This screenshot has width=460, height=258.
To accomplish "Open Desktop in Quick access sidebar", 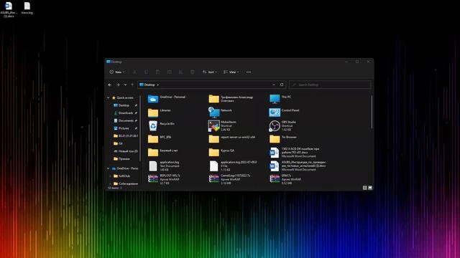I will click(124, 105).
